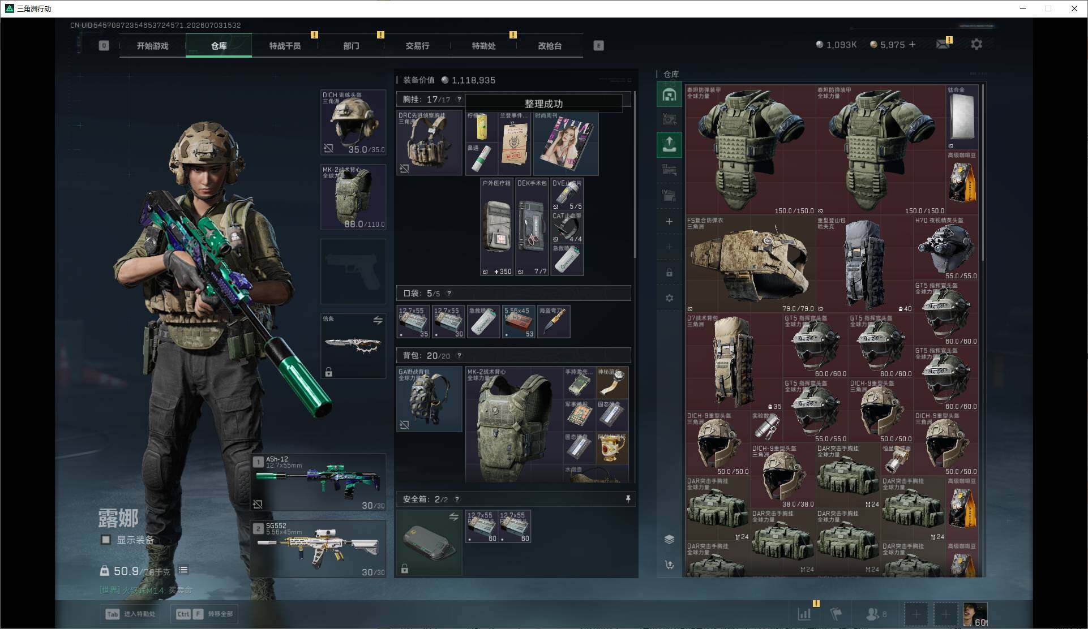Select the 仓库 tab
1088x629 pixels.
(x=219, y=46)
